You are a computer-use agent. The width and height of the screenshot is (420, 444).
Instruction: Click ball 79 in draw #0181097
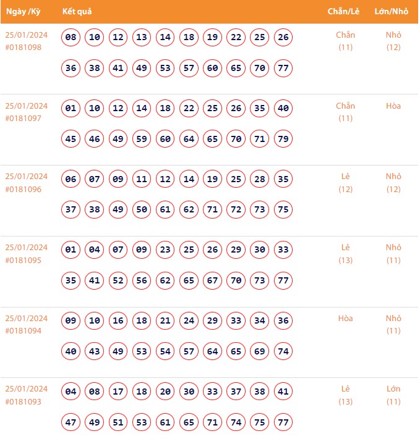click(283, 139)
